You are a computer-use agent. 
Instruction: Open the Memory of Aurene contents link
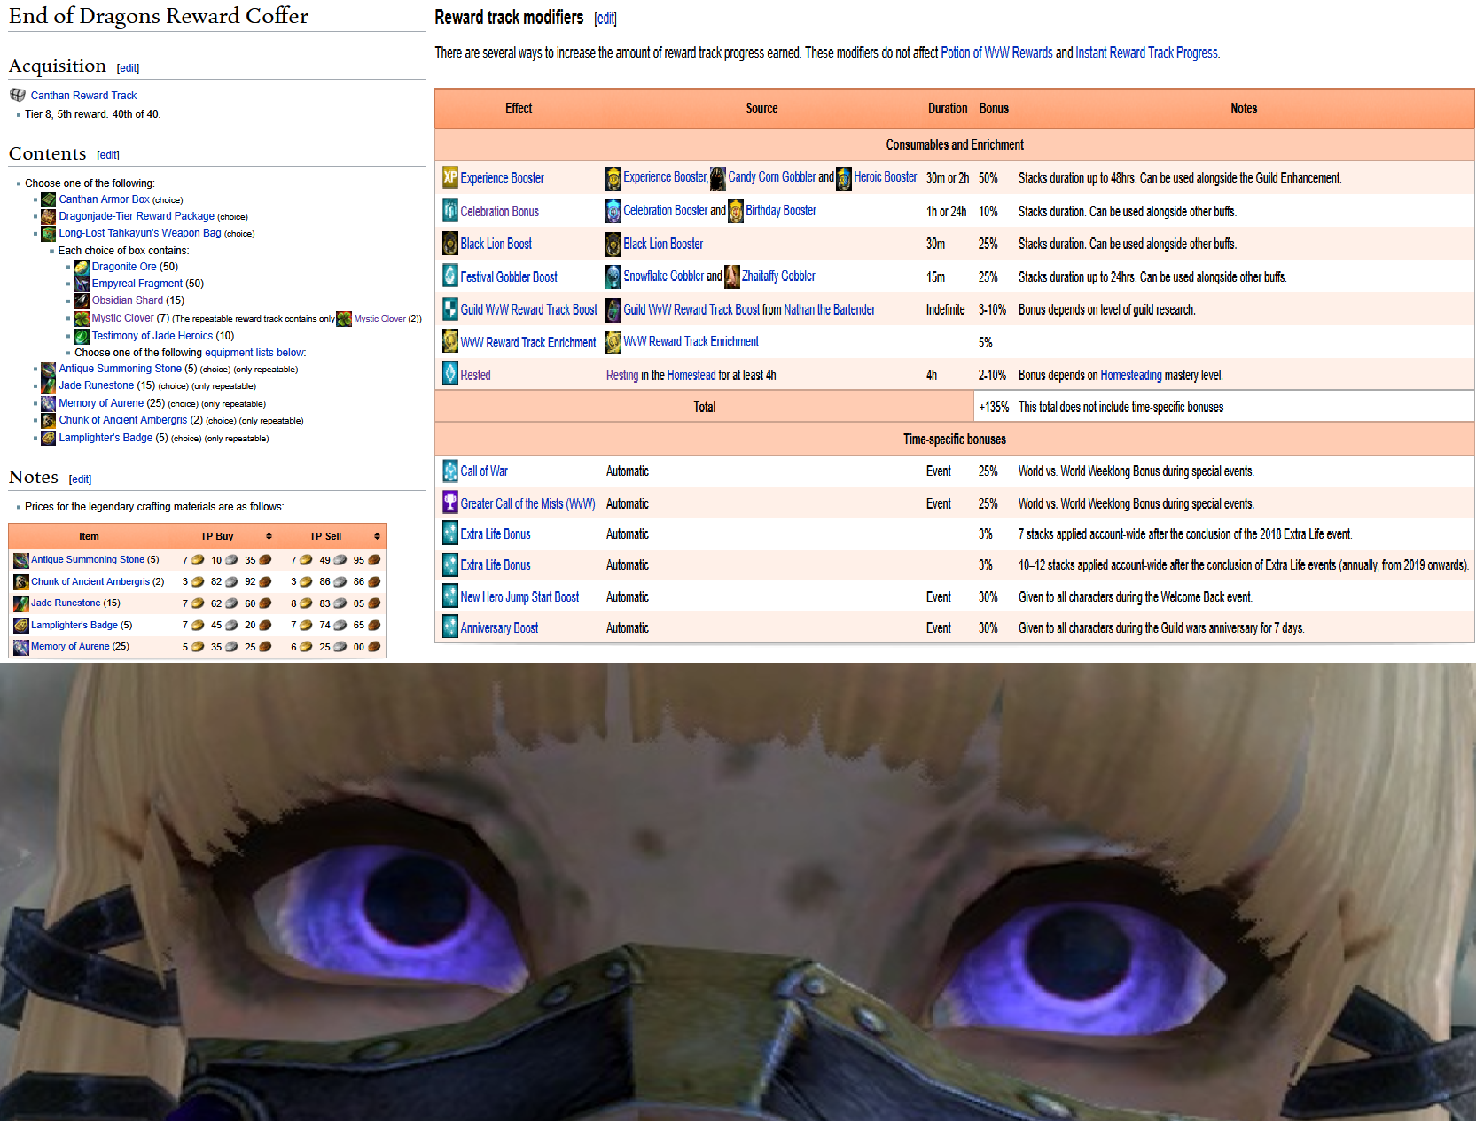(x=101, y=403)
